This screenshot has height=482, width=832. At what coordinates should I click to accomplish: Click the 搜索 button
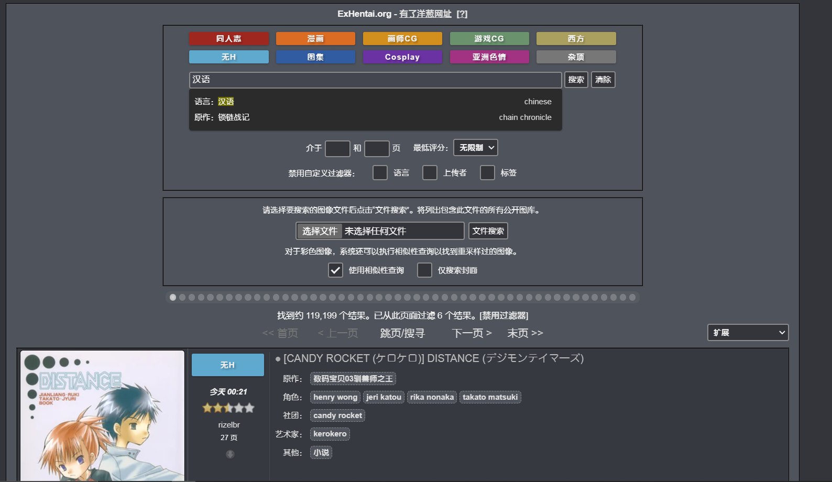coord(576,80)
